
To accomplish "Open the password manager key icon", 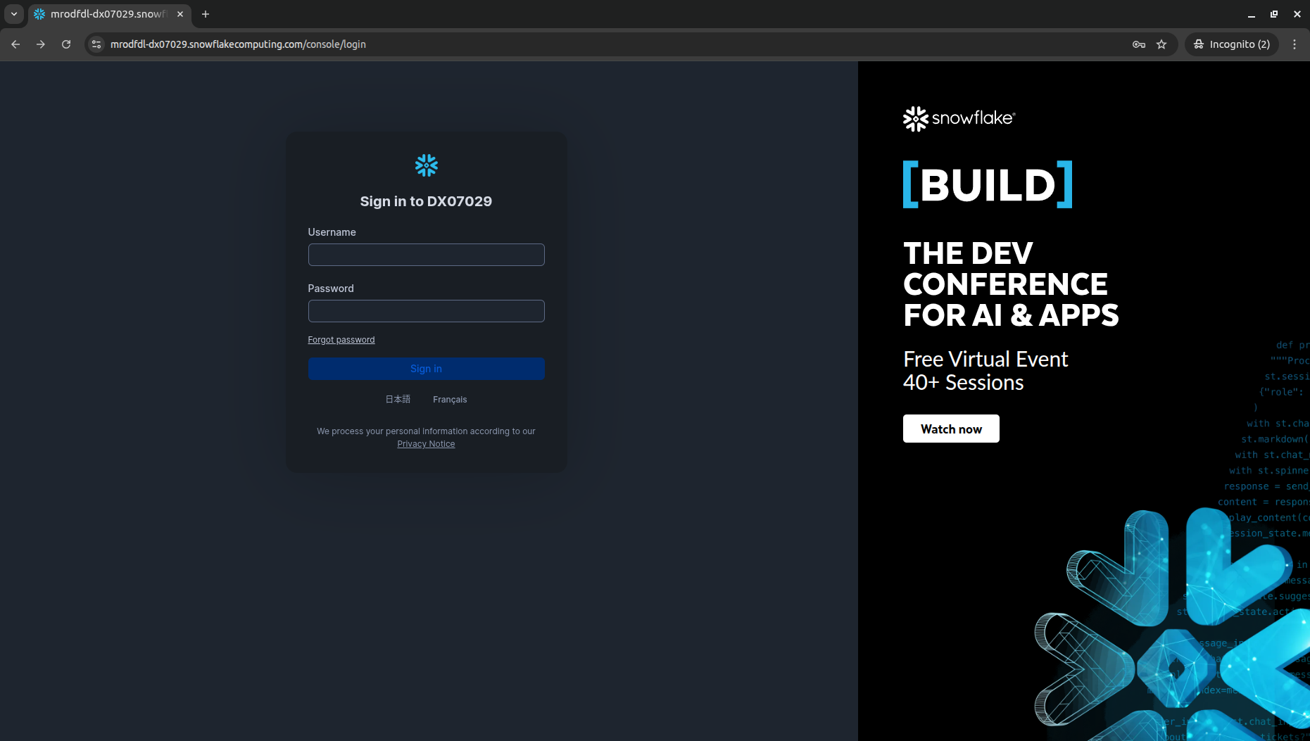I will click(x=1139, y=44).
